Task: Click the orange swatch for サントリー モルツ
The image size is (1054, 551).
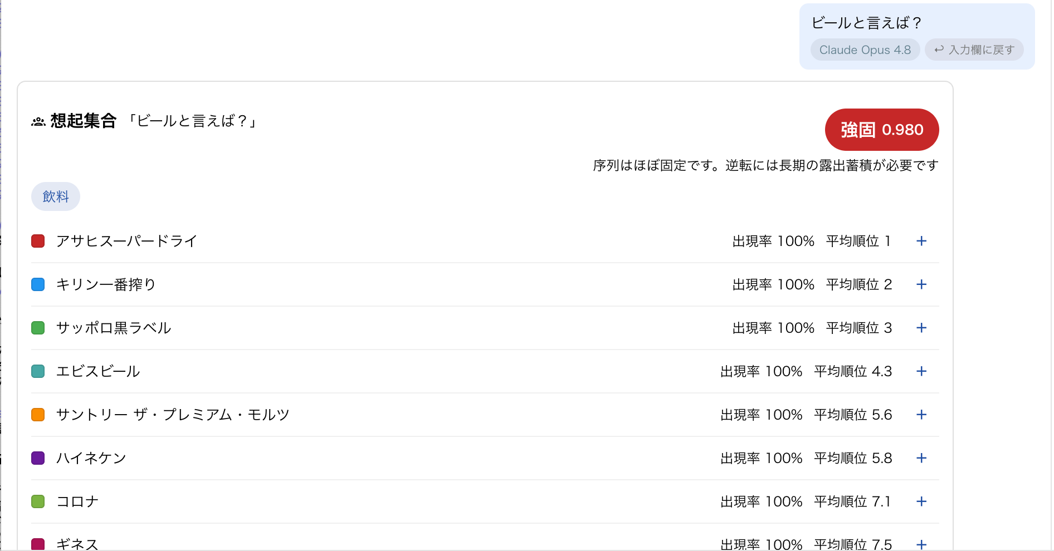Action: pyautogui.click(x=38, y=415)
